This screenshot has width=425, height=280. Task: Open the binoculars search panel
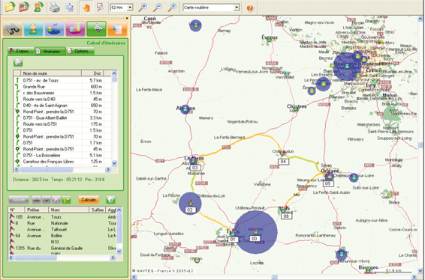coord(13,28)
